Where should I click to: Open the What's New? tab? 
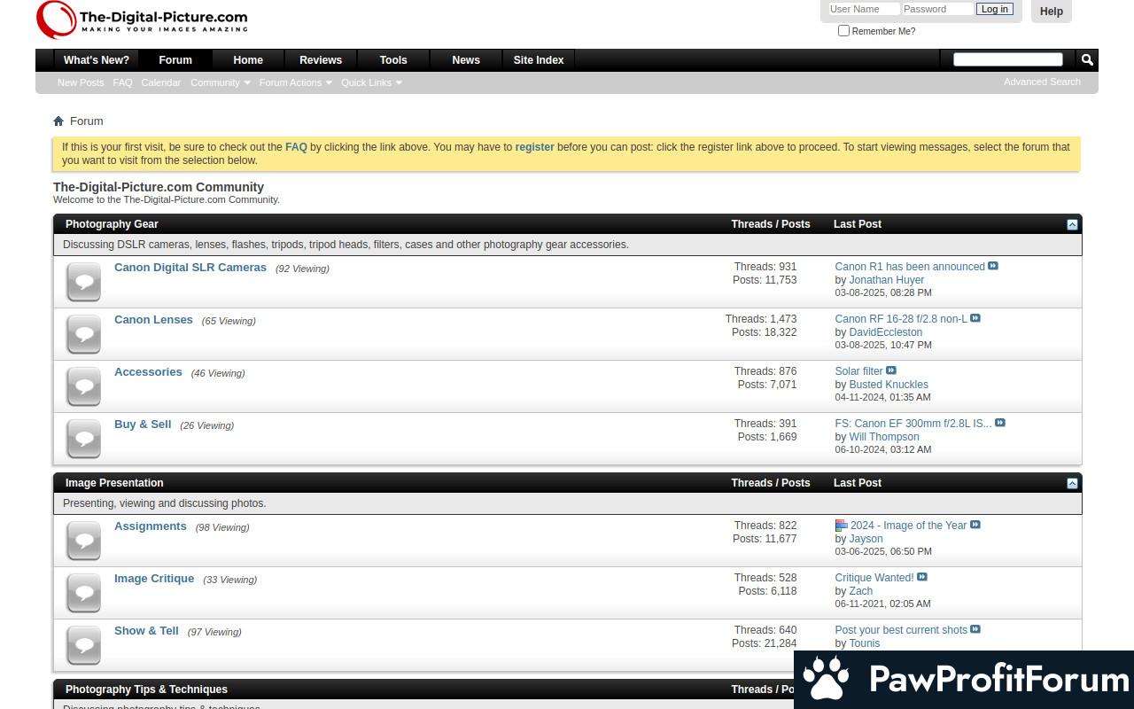(97, 60)
